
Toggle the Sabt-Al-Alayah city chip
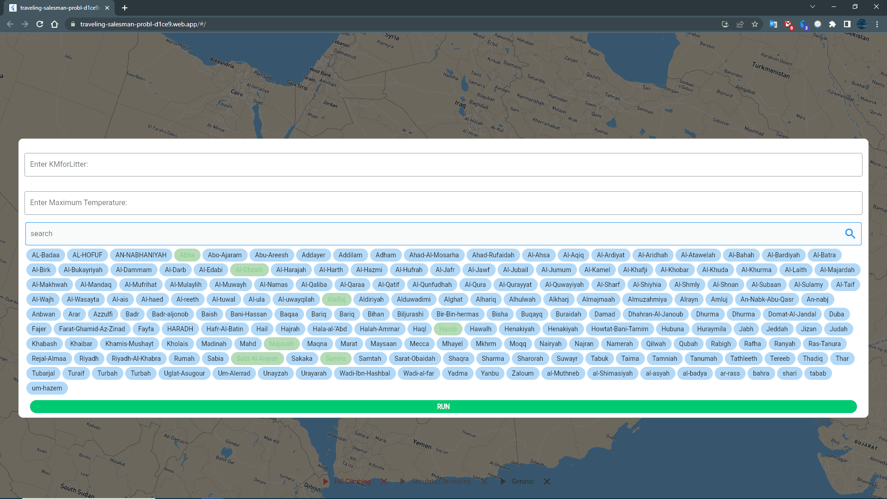click(257, 359)
